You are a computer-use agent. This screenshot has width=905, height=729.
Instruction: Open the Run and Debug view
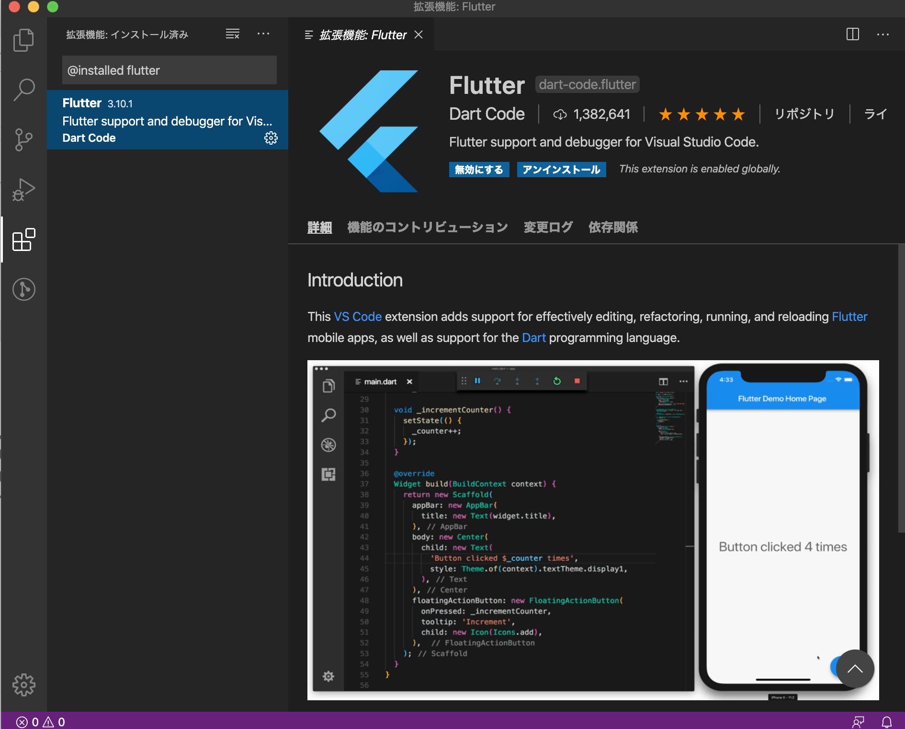coord(23,190)
